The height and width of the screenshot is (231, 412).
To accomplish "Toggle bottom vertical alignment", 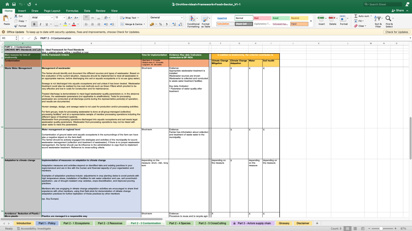I will [x=99, y=18].
